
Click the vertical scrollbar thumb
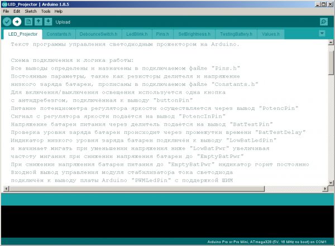pyautogui.click(x=331, y=63)
